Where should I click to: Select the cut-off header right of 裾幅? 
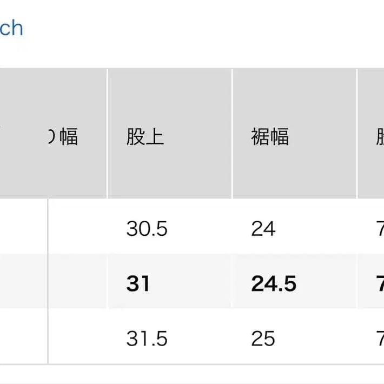378,137
